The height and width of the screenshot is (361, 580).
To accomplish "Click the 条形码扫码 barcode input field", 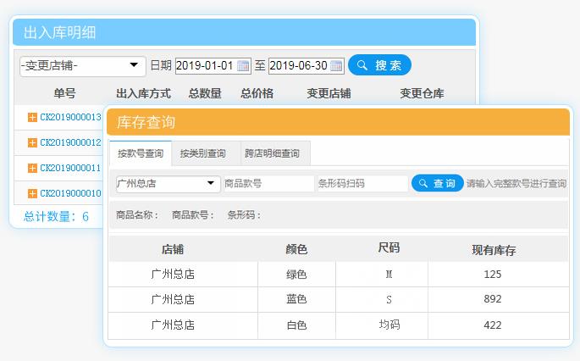I will [362, 184].
